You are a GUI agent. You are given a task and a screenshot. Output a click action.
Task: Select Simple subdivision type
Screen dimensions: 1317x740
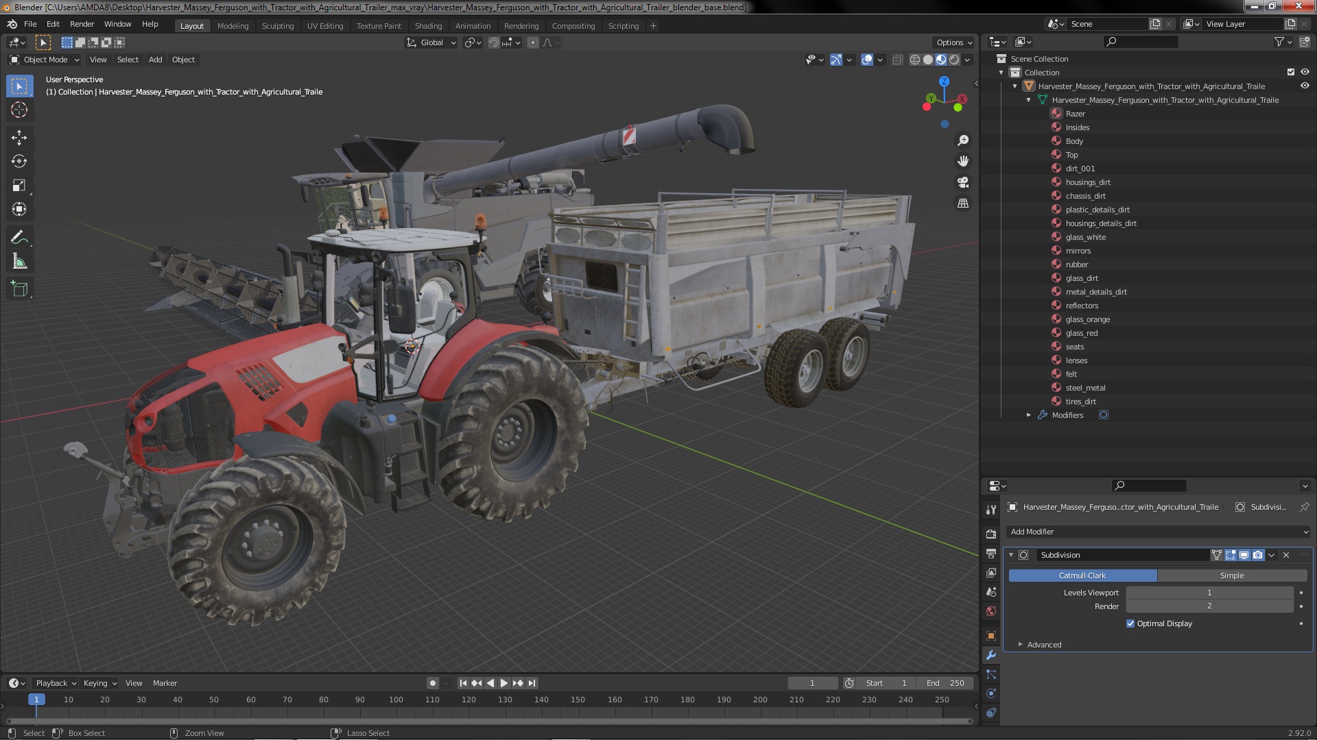click(1232, 576)
